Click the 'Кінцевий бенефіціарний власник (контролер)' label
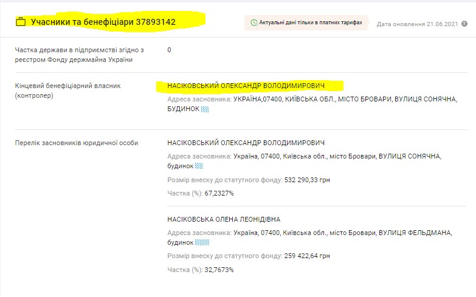The width and height of the screenshot is (476, 297). point(67,90)
